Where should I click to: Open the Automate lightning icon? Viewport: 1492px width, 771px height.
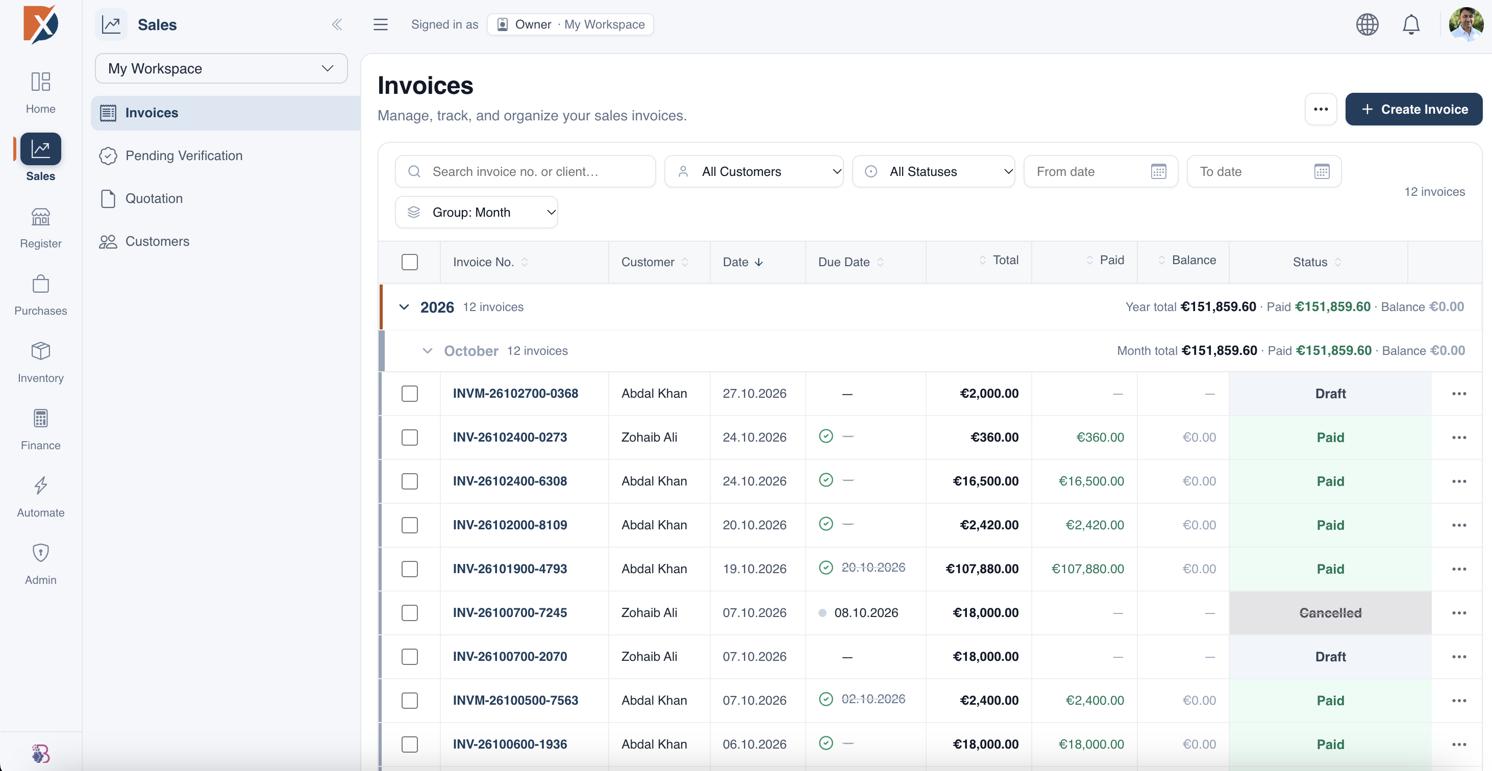tap(40, 485)
